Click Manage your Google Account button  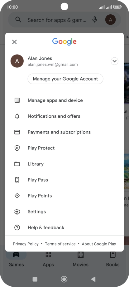point(65,79)
